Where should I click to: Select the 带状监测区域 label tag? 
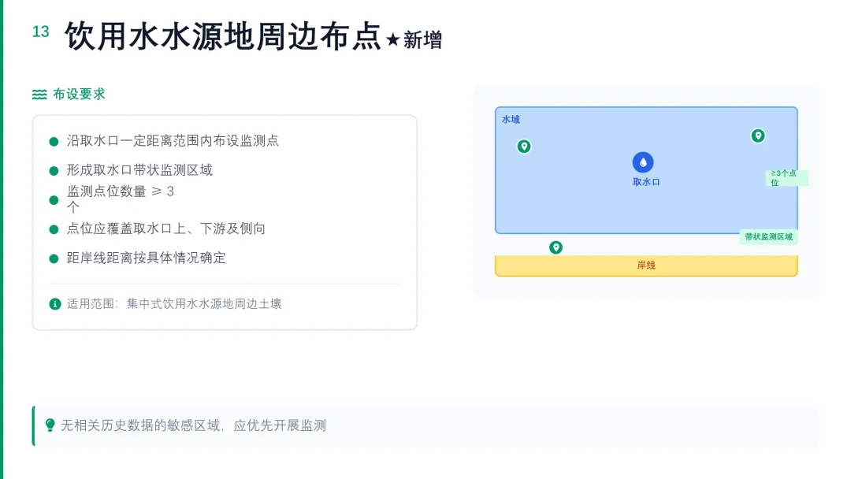tap(768, 236)
